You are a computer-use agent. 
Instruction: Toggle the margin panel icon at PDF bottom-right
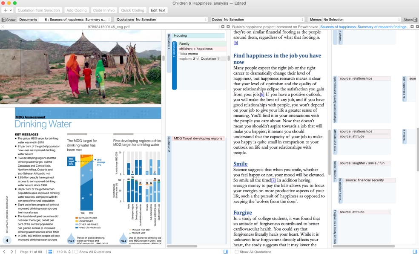tap(226, 251)
